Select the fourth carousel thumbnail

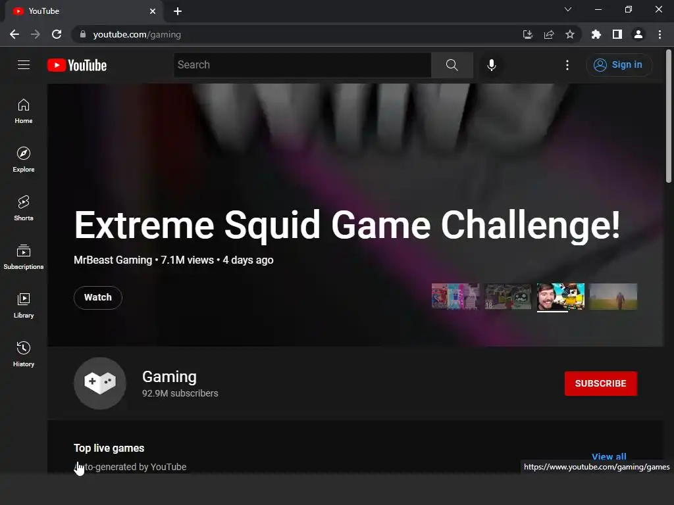pyautogui.click(x=613, y=297)
